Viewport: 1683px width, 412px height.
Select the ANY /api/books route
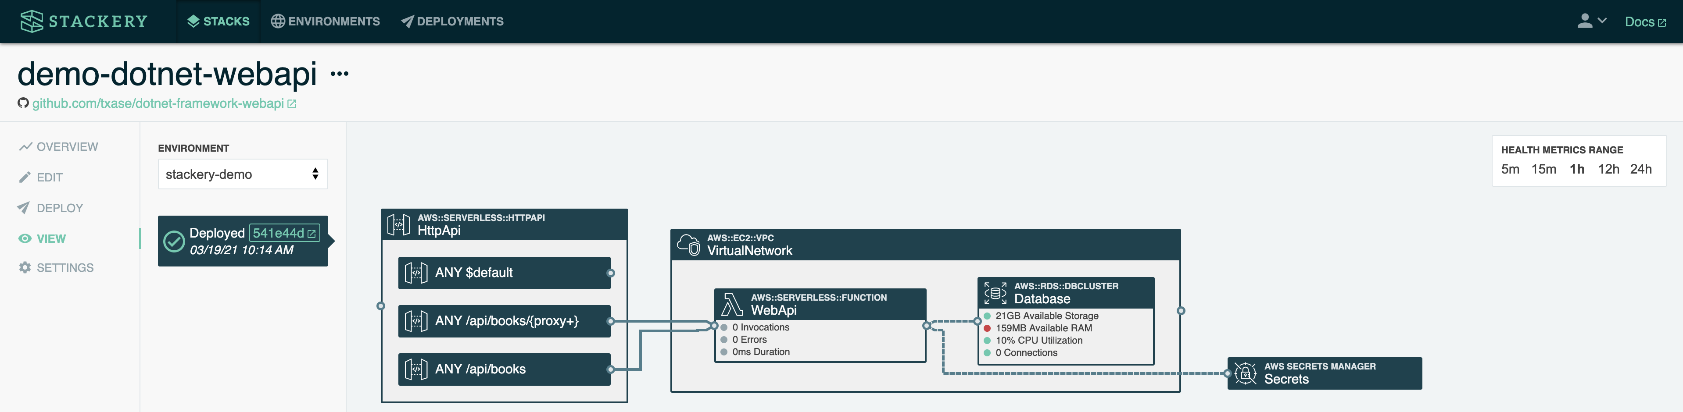(x=505, y=369)
